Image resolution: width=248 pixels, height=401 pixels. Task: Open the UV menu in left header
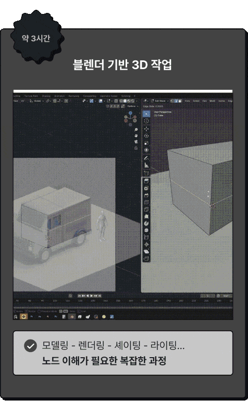coord(23,101)
